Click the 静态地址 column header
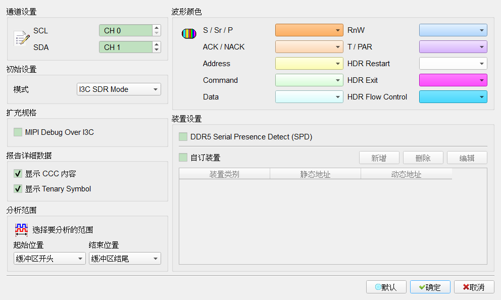 click(315, 174)
